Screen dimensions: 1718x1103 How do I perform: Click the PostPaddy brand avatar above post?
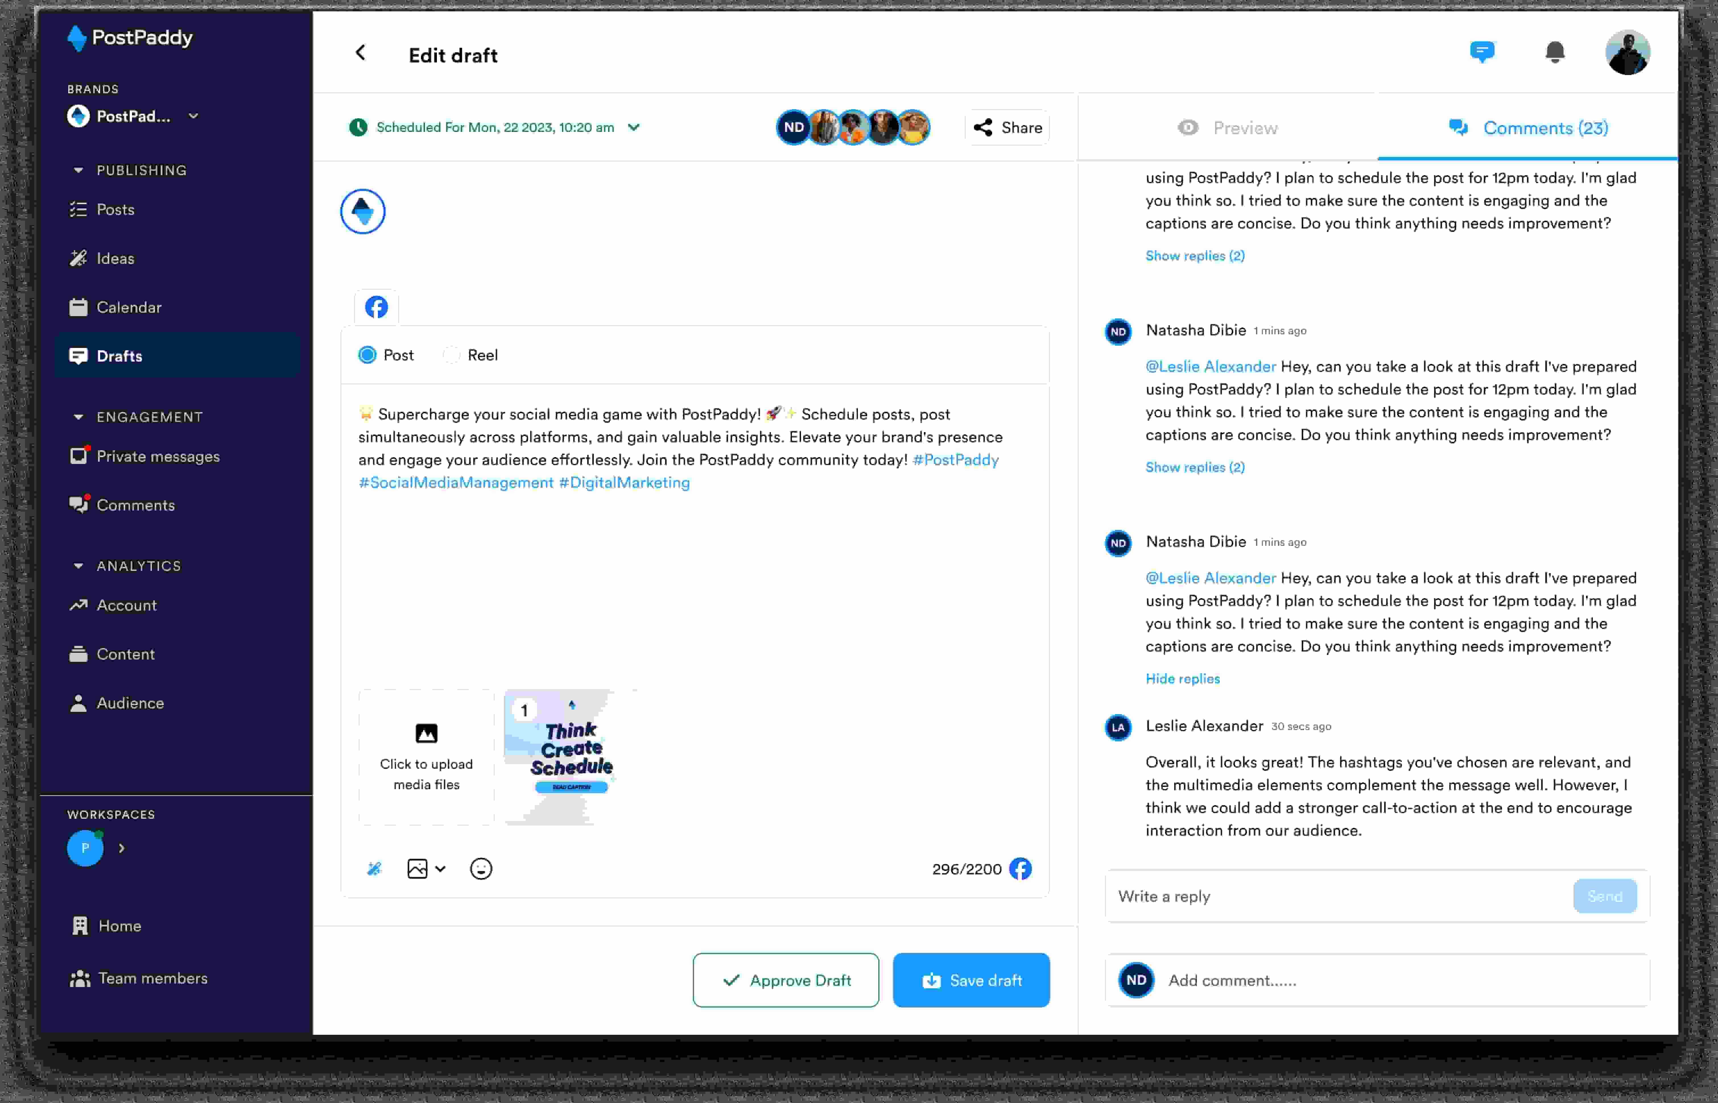click(362, 211)
